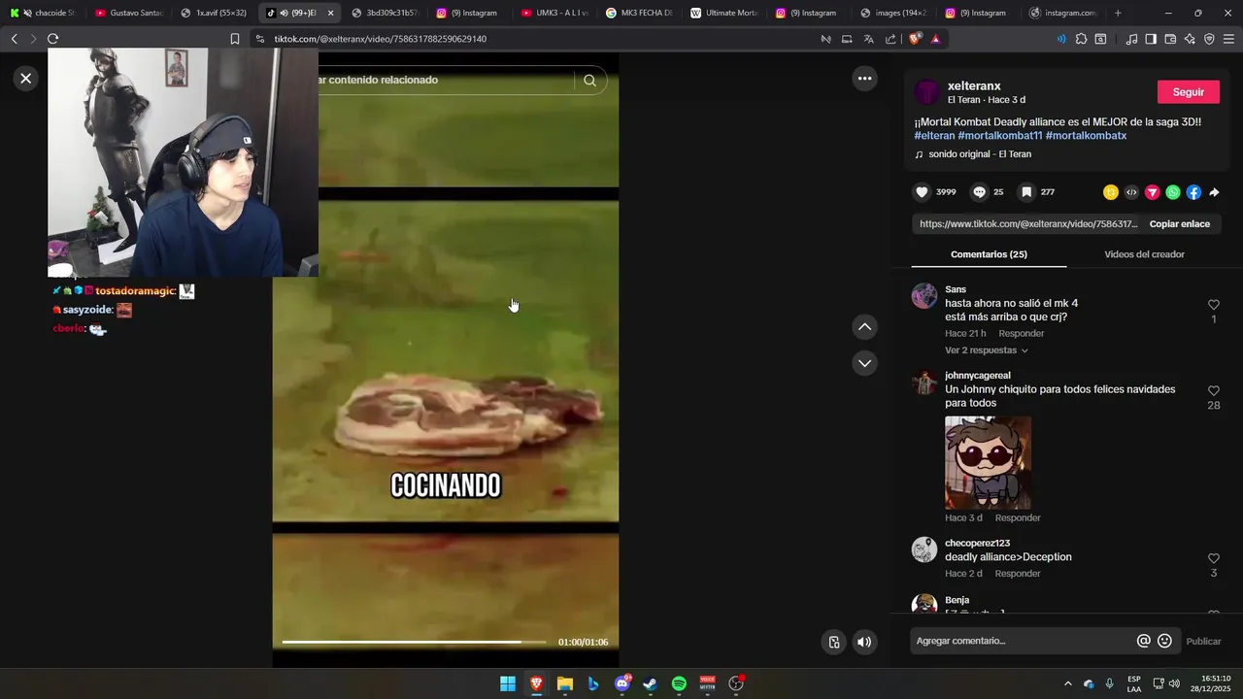Open Leo AI sparkle icon in toolbar

(1190, 39)
